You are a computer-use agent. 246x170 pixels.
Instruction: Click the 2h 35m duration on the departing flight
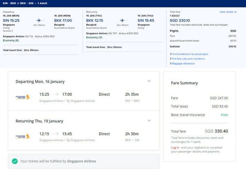point(132,94)
